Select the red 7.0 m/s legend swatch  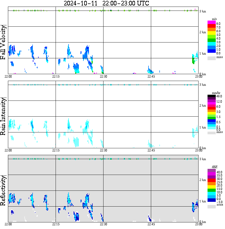211,26
